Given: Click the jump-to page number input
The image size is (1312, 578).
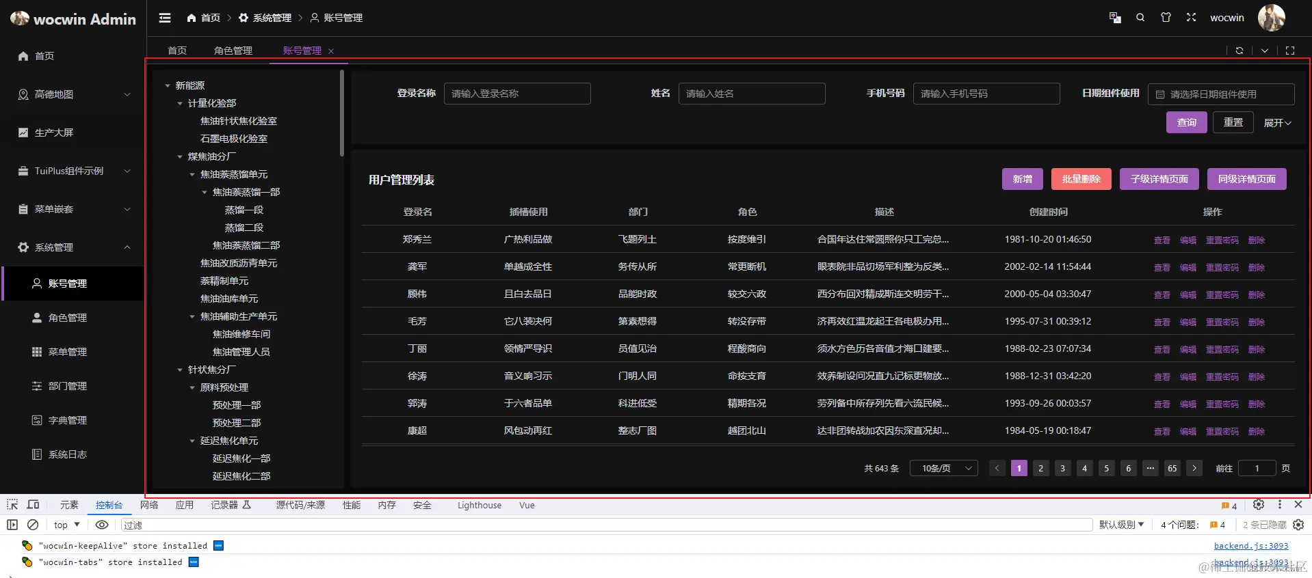Looking at the screenshot, I should tap(1257, 468).
